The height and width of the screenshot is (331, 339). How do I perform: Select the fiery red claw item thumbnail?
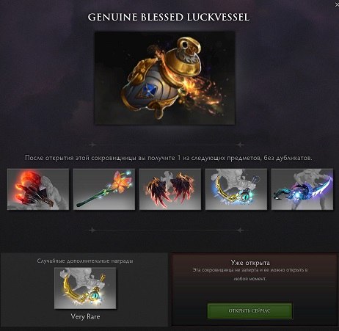[x=38, y=189]
